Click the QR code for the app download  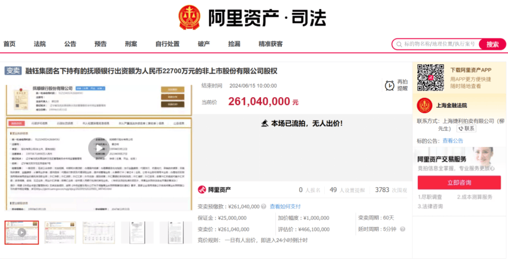click(431, 78)
